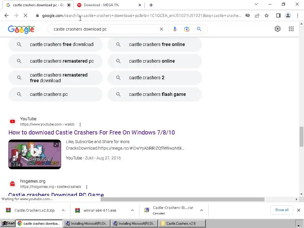
Task: Expand options for Castle.Crashers.v2.8.zip download
Action: pos(63,210)
